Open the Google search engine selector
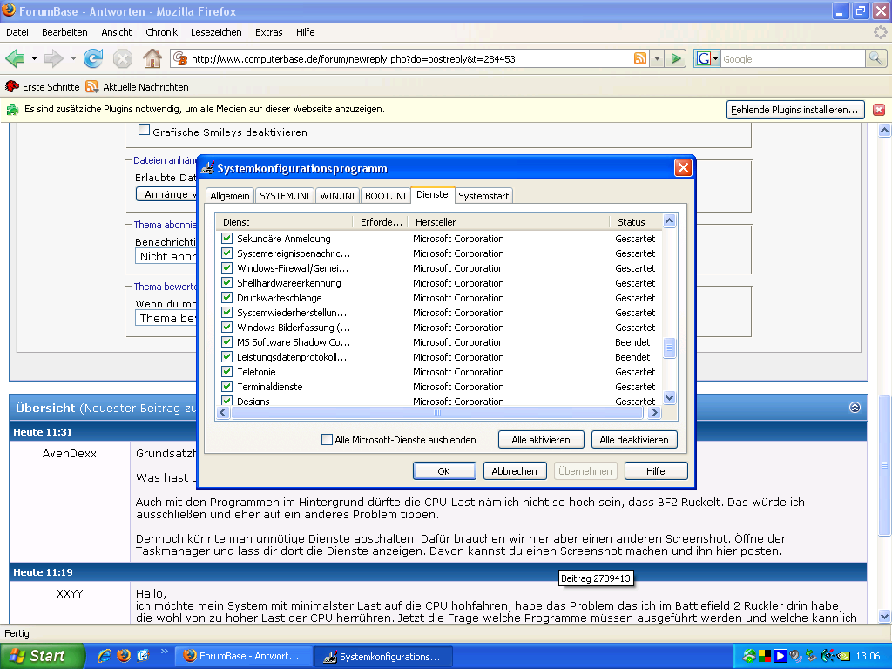This screenshot has height=669, width=892. (707, 58)
